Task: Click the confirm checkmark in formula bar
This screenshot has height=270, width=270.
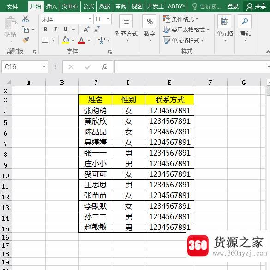Action: pos(88,67)
